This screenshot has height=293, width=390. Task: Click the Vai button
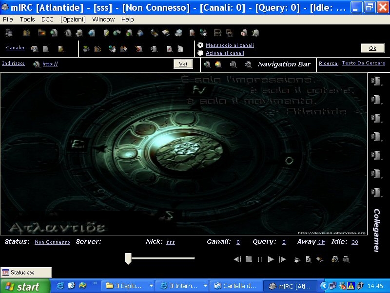click(x=183, y=64)
